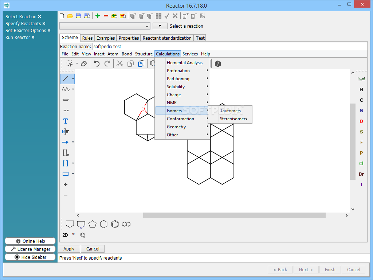Insert naphthalene template

click(126, 224)
